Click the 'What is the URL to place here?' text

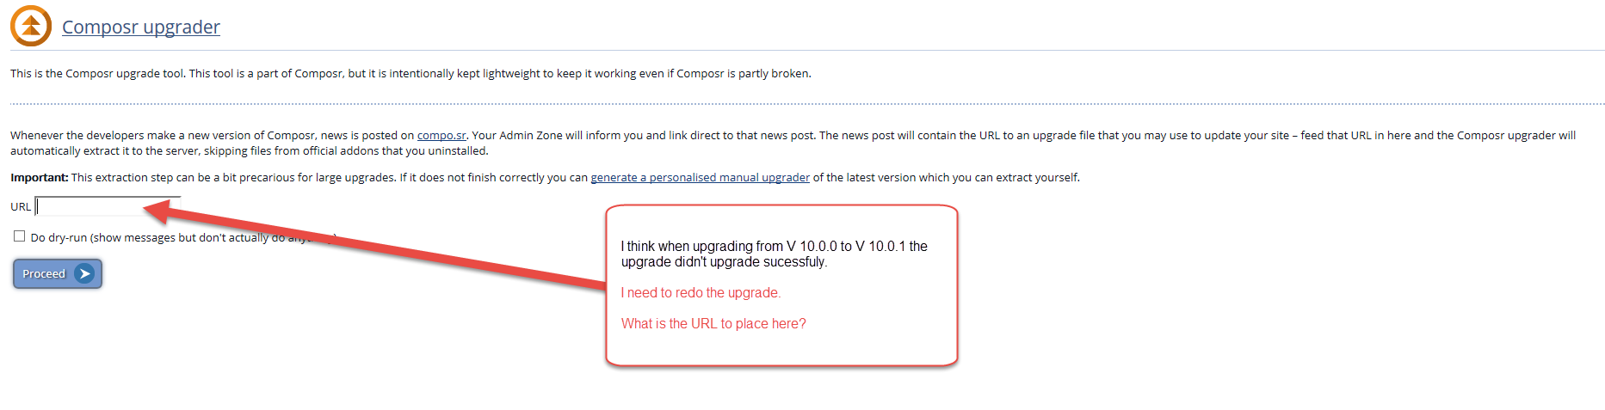tap(713, 324)
